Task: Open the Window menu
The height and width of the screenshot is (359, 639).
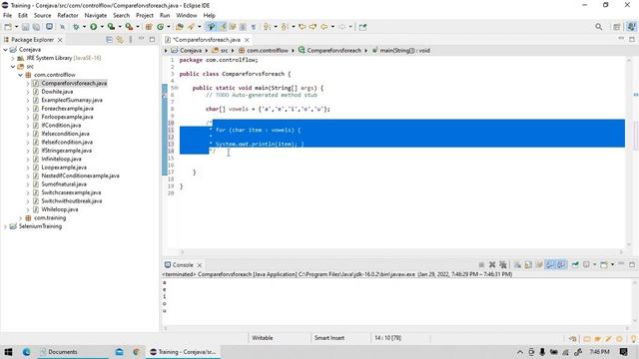Action: pyautogui.click(x=187, y=16)
